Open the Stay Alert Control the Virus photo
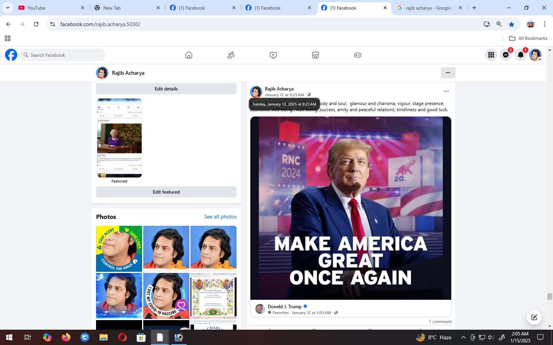 [x=119, y=249]
